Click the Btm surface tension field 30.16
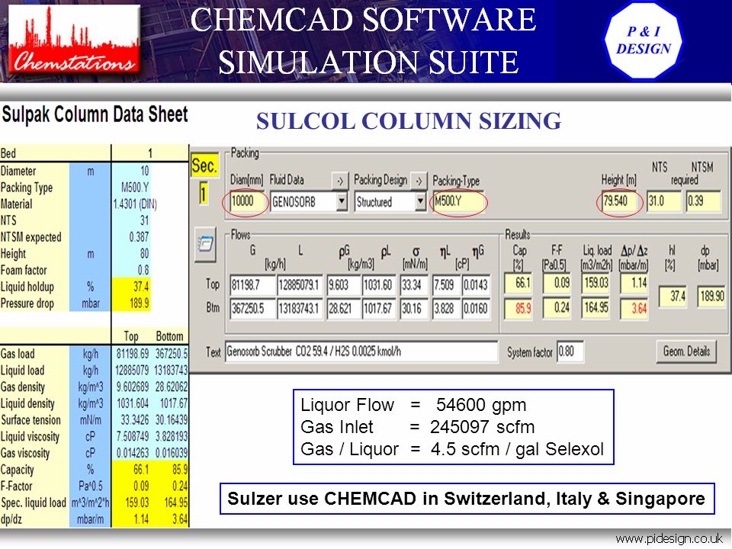Viewport: 732px width, 549px height. 414,309
